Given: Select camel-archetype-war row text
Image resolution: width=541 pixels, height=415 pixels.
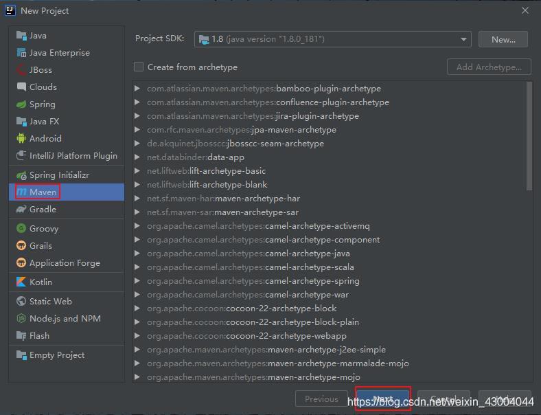Looking at the screenshot, I should (248, 295).
